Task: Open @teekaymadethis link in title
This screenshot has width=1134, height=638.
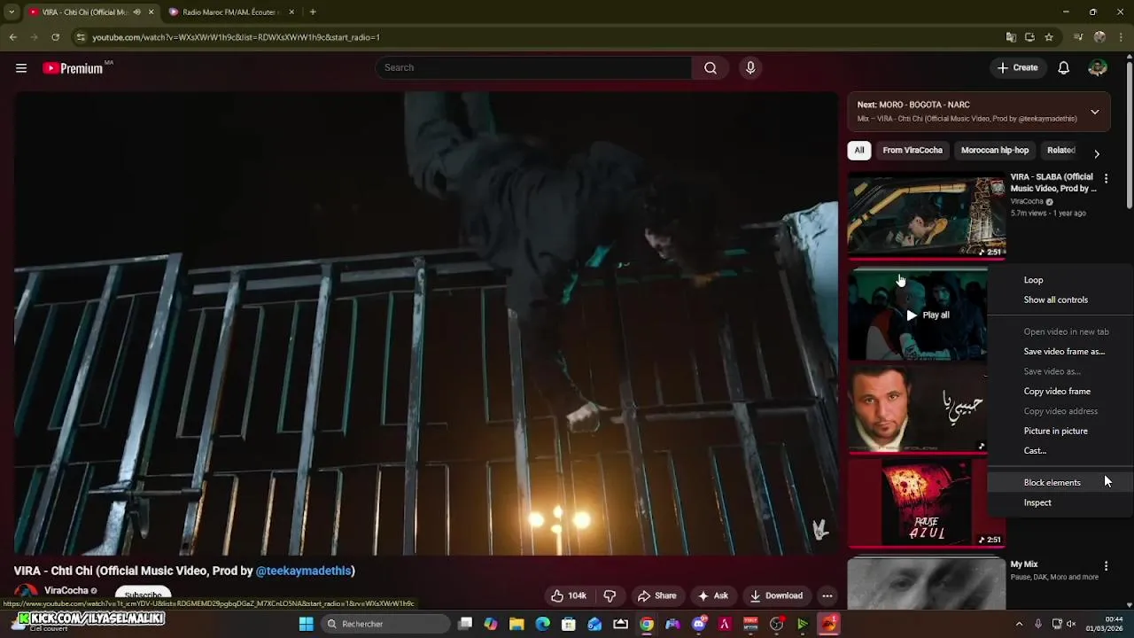Action: (x=304, y=571)
